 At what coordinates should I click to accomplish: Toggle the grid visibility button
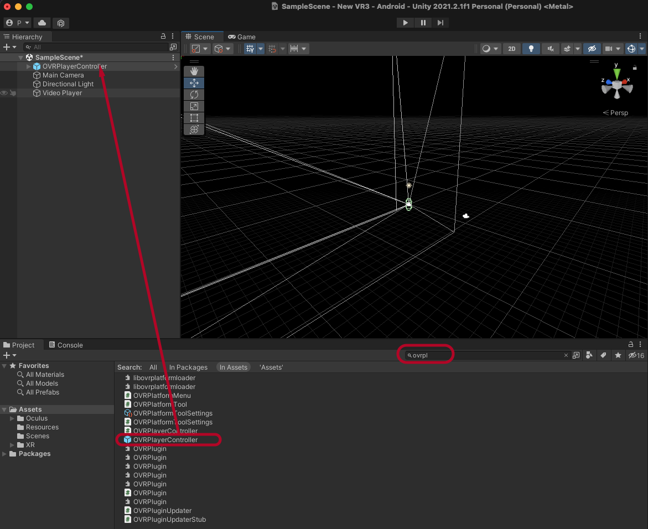coord(250,49)
